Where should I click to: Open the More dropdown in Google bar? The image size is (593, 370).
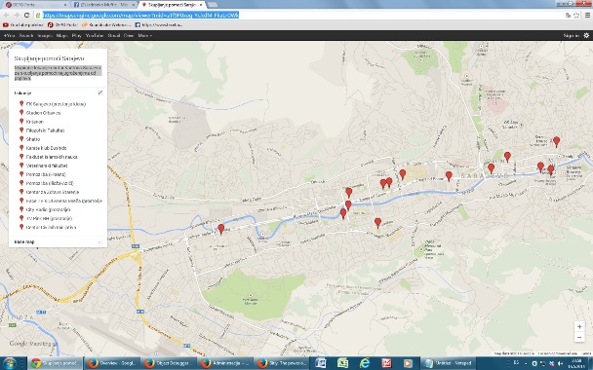click(145, 35)
